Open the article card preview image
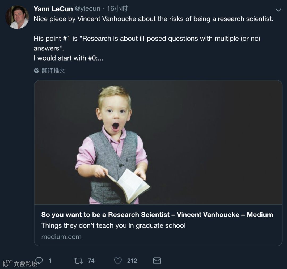Viewport: 287px width, 269px height. pos(158,142)
